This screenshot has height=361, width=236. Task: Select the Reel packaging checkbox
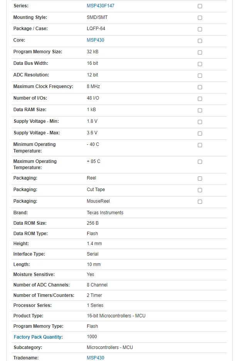pyautogui.click(x=200, y=179)
